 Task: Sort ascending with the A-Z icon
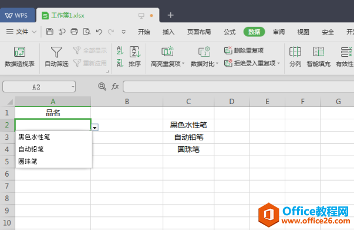tap(120, 50)
